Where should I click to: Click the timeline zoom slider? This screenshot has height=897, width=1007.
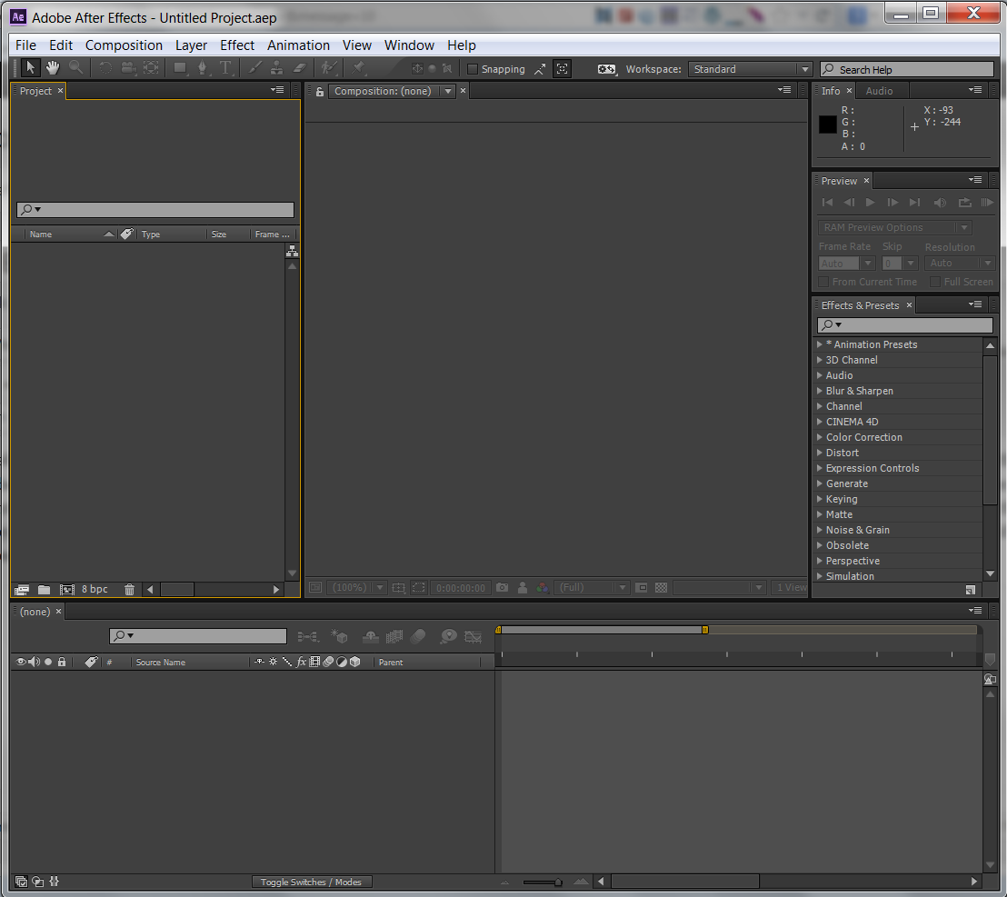543,882
